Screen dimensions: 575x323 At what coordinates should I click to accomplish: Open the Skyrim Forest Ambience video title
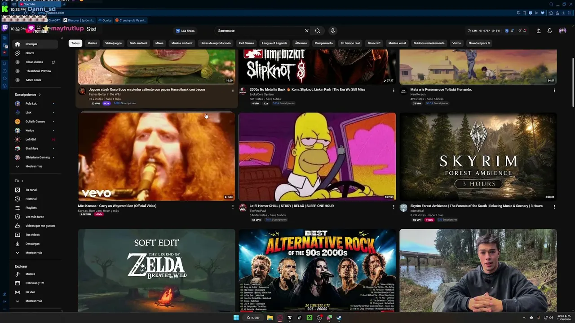(476, 206)
